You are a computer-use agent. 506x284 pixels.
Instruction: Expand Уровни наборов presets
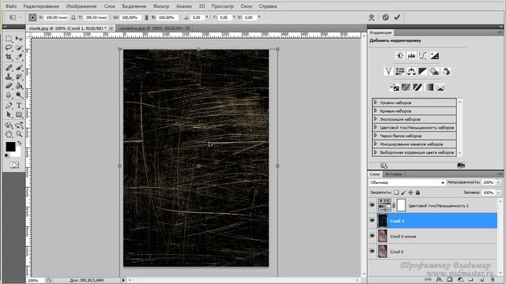tap(376, 102)
